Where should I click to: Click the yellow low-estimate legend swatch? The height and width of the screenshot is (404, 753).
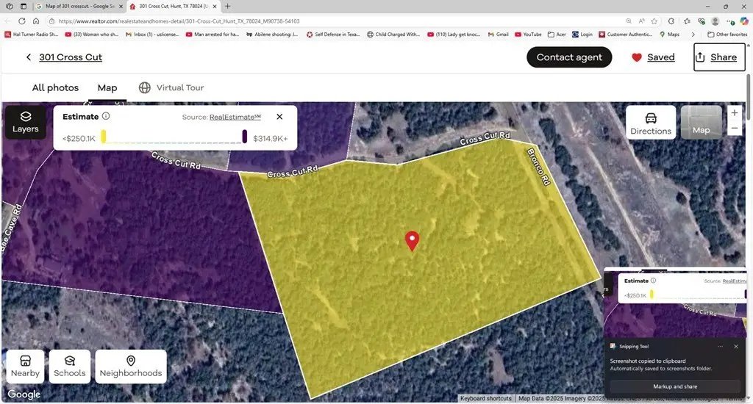point(104,137)
